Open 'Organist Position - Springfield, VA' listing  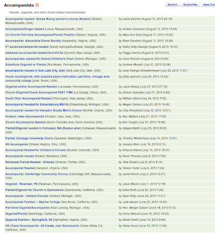[29, 220]
